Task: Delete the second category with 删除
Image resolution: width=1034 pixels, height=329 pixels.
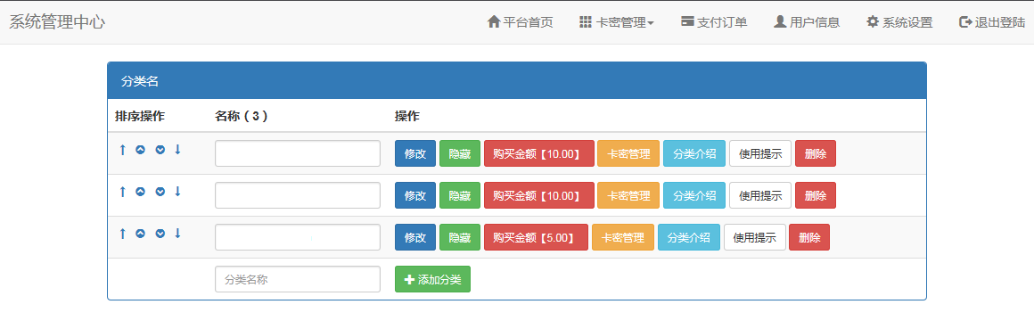Action: click(x=816, y=195)
